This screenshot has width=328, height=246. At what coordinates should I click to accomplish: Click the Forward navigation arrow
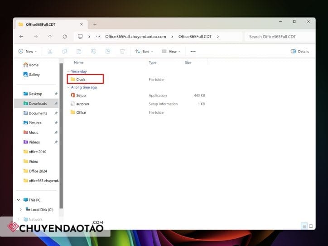click(36, 37)
